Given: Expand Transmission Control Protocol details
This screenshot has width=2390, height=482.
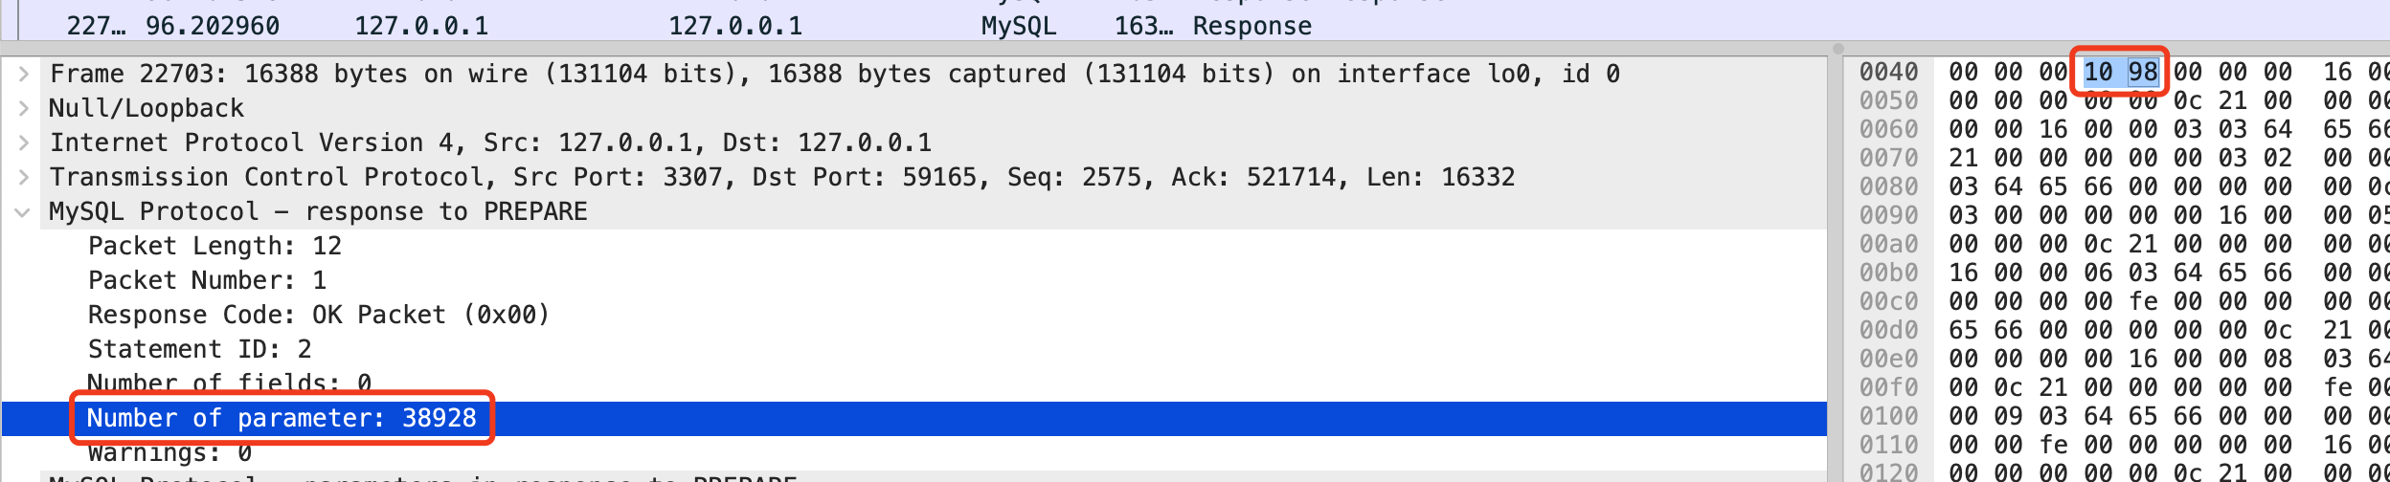Looking at the screenshot, I should point(24,177).
